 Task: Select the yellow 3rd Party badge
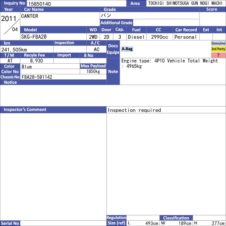218,49
